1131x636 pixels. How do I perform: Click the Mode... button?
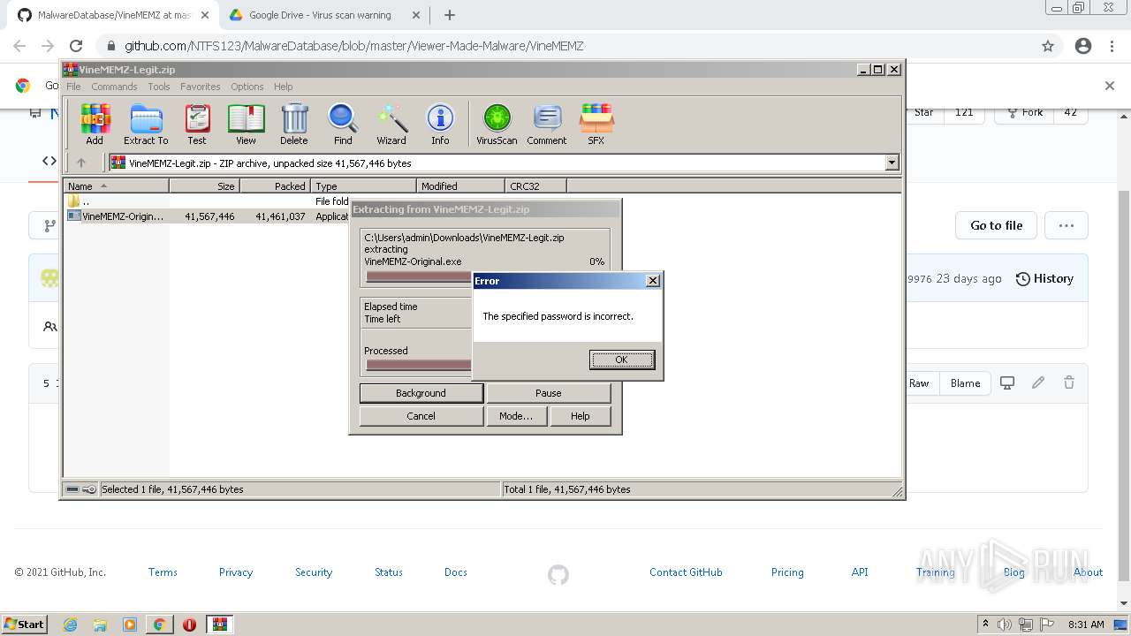point(516,416)
